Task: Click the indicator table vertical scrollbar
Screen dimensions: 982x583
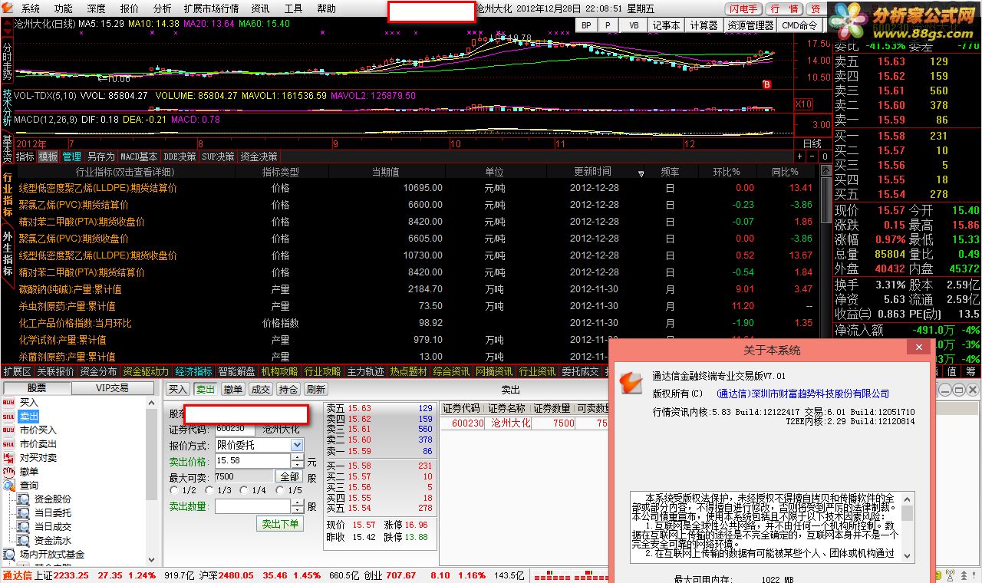Action: click(x=825, y=199)
